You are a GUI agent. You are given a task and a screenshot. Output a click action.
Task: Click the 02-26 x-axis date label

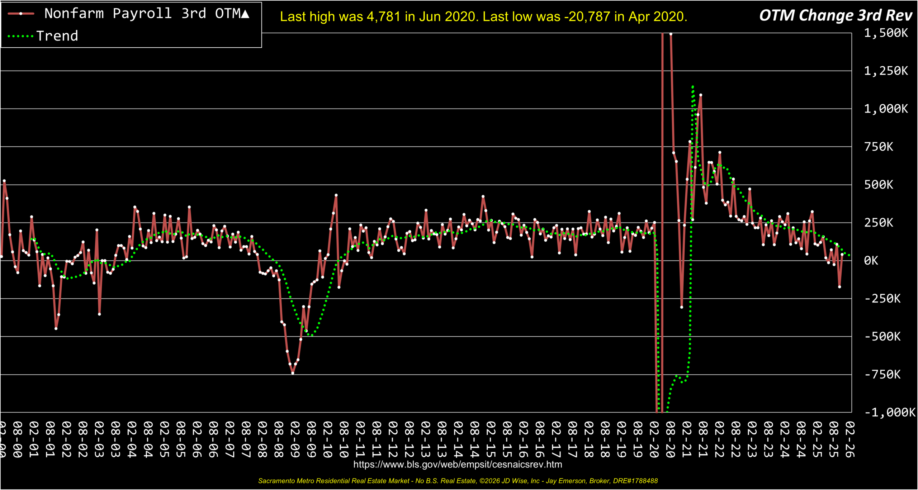click(x=850, y=440)
